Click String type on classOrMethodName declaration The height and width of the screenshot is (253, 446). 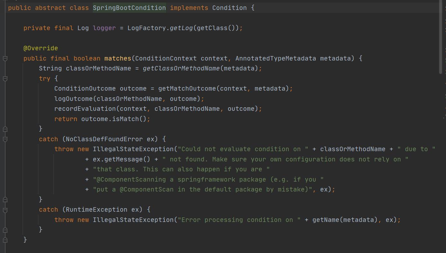(50, 68)
